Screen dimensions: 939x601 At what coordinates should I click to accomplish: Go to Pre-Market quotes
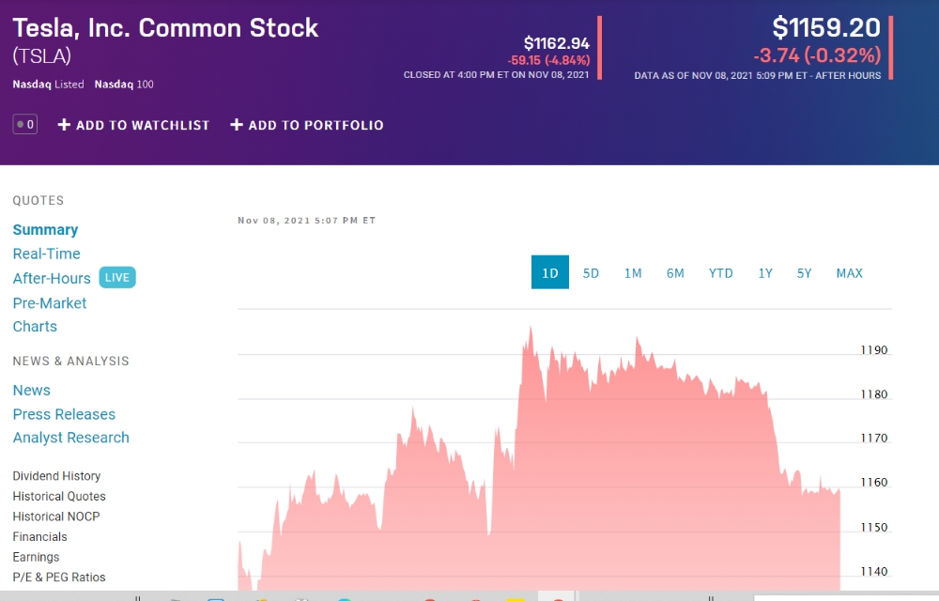pos(50,303)
